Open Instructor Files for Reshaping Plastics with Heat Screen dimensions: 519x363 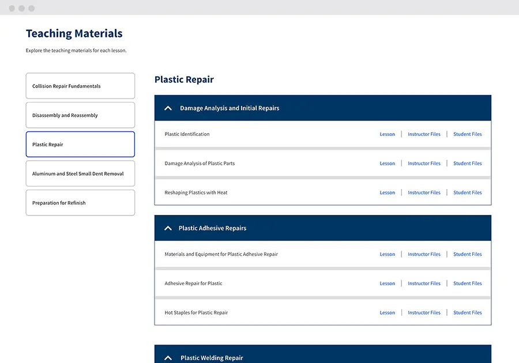[424, 193]
